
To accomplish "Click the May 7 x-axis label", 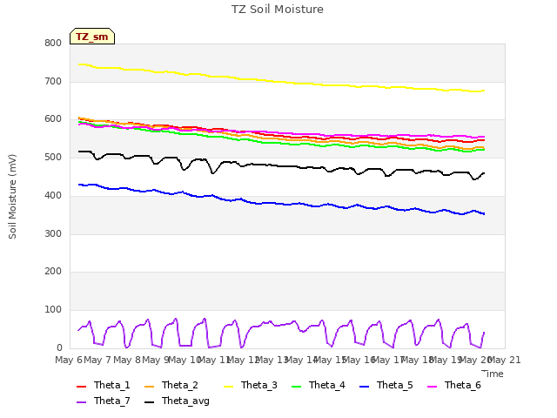I will pyautogui.click(x=97, y=360).
